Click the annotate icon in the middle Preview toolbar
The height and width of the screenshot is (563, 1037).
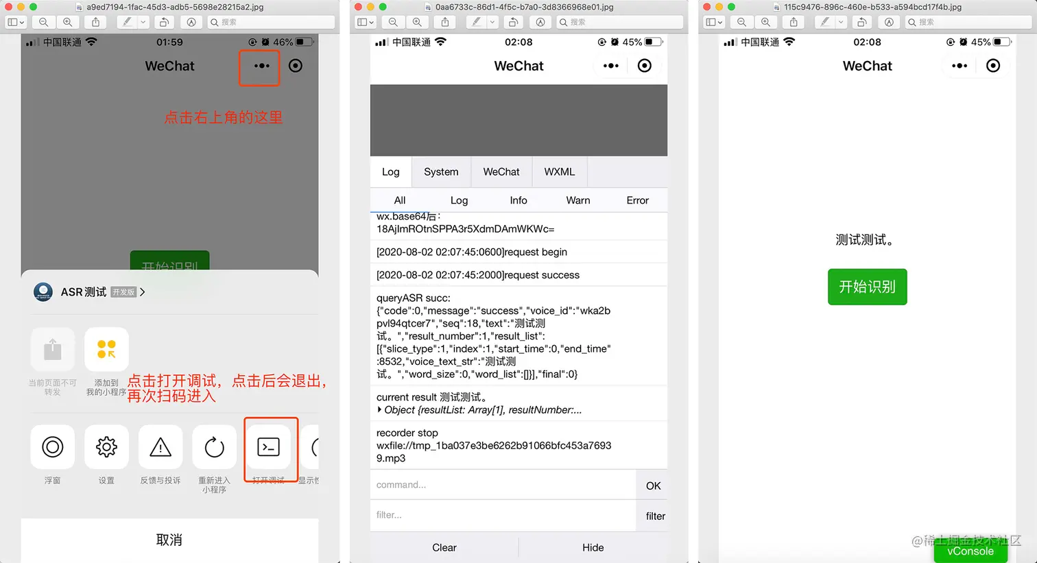pos(540,22)
